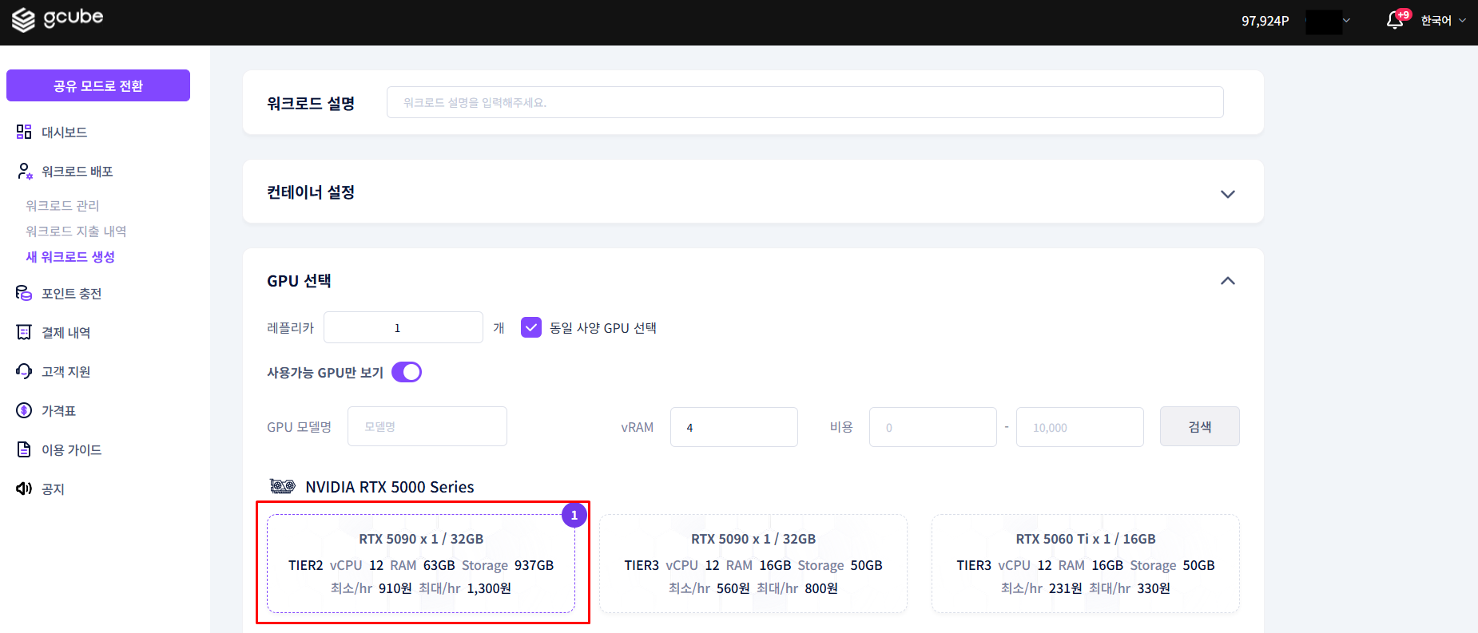
Task: Click the 레플리카 count field
Action: [x=403, y=327]
